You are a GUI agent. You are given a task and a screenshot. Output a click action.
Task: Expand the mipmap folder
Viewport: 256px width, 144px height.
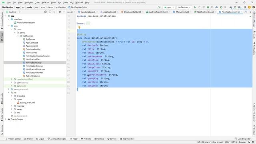pos(12,106)
